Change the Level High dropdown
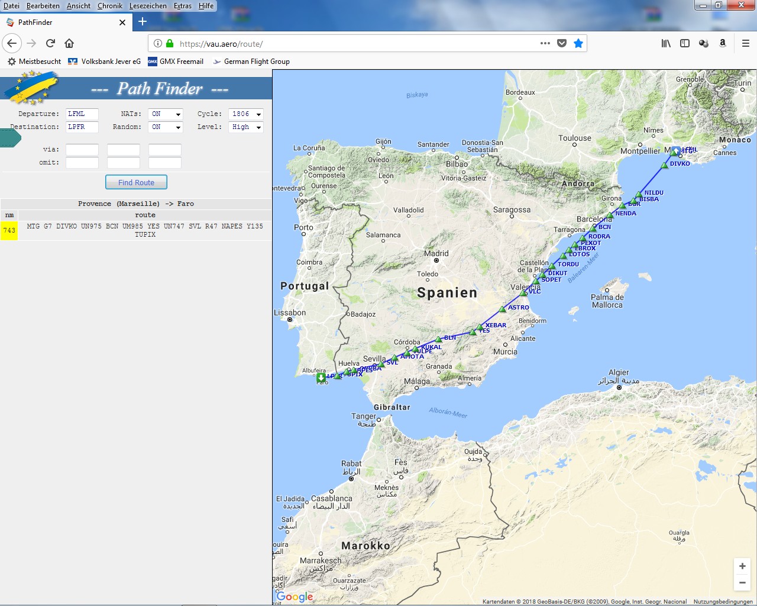This screenshot has height=606, width=757. pyautogui.click(x=245, y=127)
